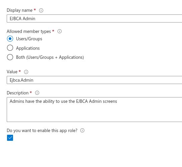Click the "Description" field label text
This screenshot has width=182, height=167.
[18, 93]
